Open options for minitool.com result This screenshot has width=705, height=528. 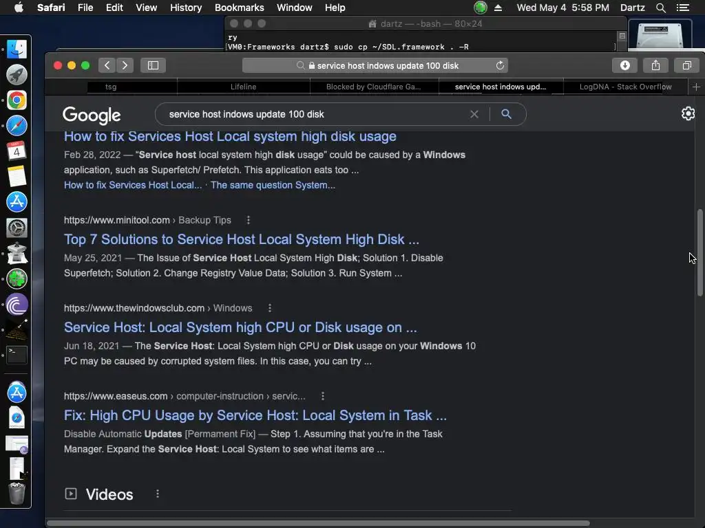248,220
